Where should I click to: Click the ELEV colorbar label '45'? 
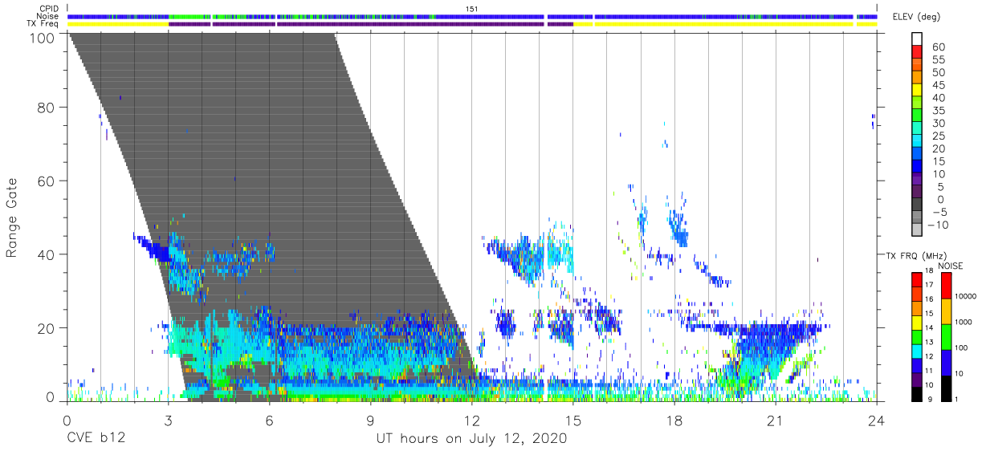[937, 85]
